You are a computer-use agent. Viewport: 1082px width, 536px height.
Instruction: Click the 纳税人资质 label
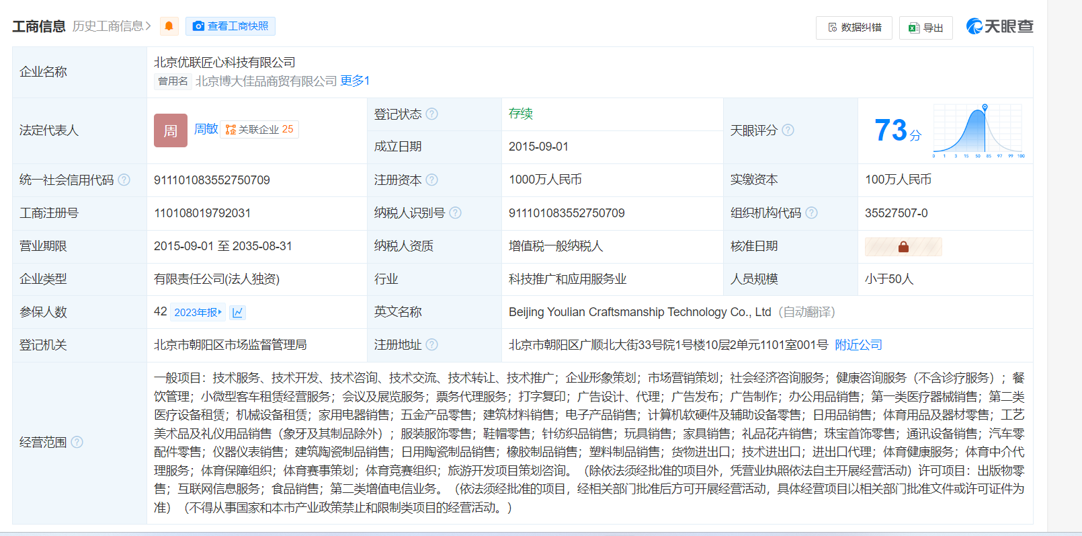coord(404,246)
